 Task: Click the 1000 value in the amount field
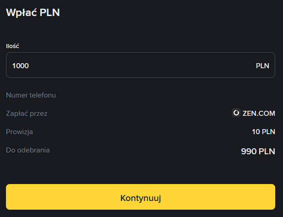(21, 65)
